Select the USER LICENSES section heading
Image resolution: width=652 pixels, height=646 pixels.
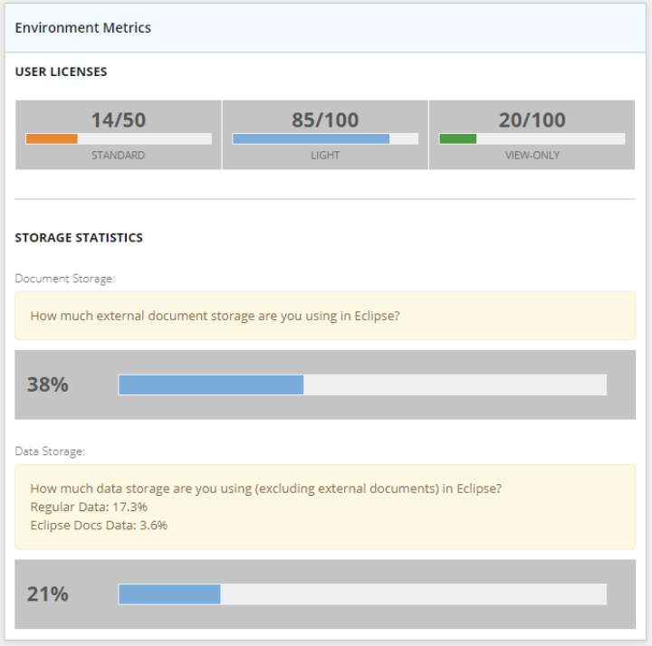(61, 71)
